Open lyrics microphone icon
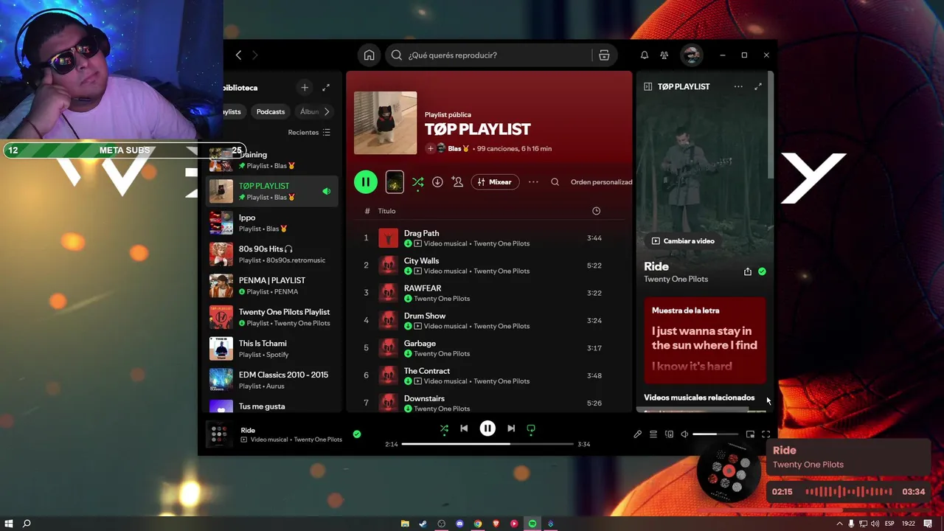Screen dimensions: 944x531 click(638, 434)
